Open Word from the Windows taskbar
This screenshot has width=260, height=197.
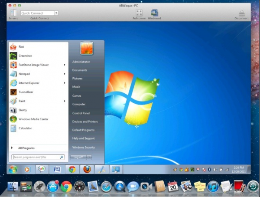[x=57, y=169]
